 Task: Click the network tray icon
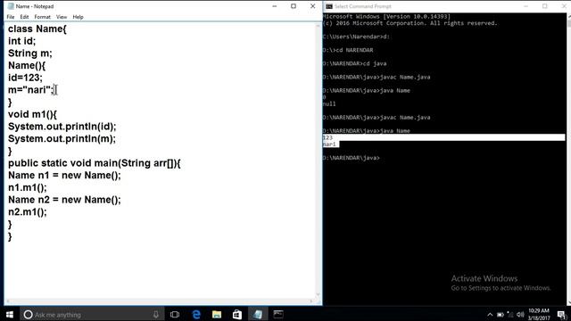click(510, 315)
